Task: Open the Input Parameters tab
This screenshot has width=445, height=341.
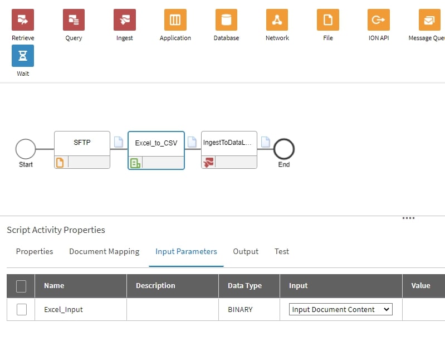Action: [x=186, y=251]
